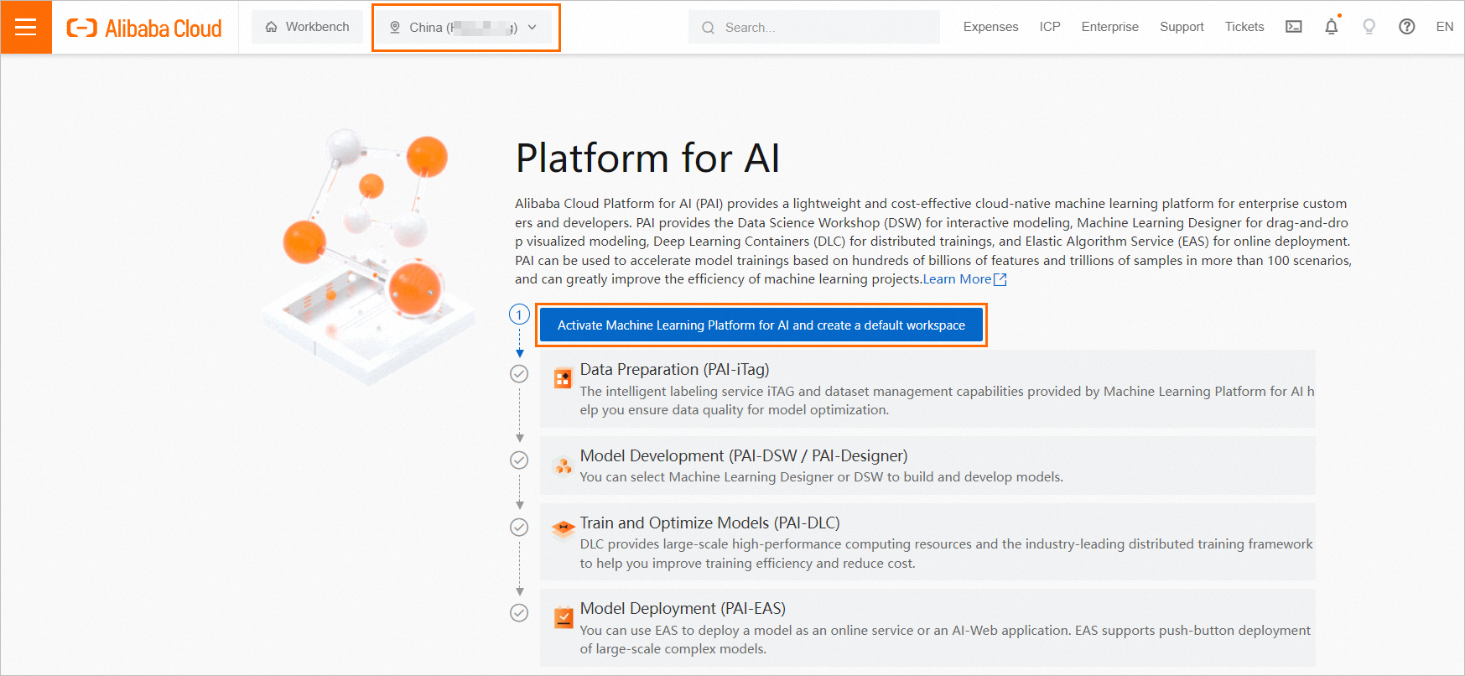The image size is (1465, 676).
Task: Click the Alibaba Cloud logo
Action: 144,28
